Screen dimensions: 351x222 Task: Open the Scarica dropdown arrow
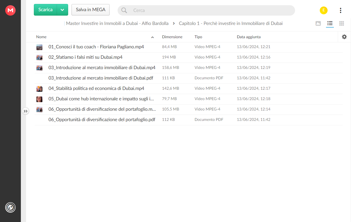62,10
